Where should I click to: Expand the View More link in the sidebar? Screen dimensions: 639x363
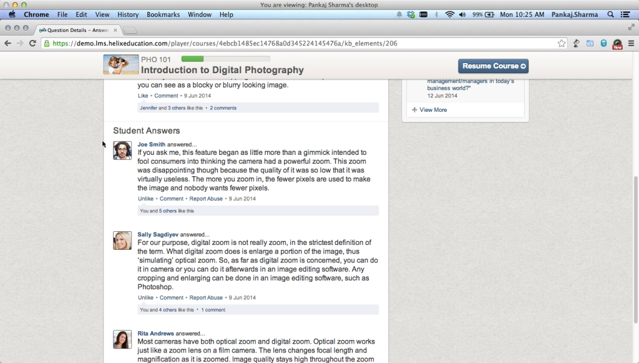tap(429, 110)
